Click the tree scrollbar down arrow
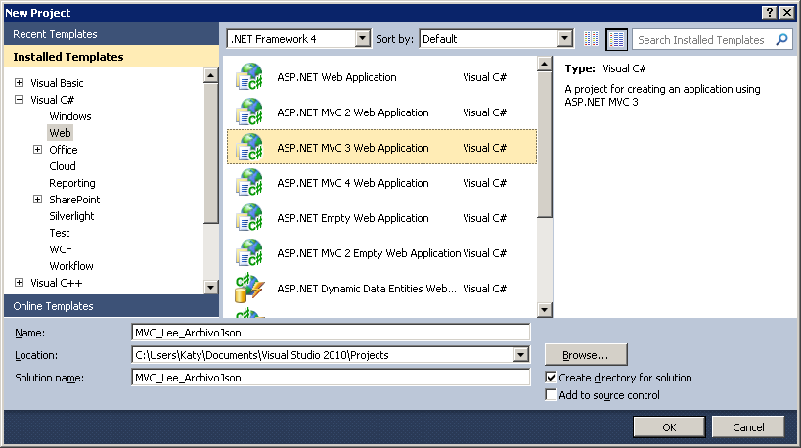 210,287
